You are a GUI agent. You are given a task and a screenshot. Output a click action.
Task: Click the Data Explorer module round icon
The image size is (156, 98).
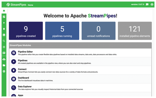click(14, 88)
